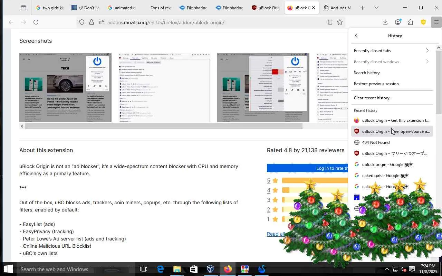
Task: Select Search history in the History panel
Action: coord(392,73)
